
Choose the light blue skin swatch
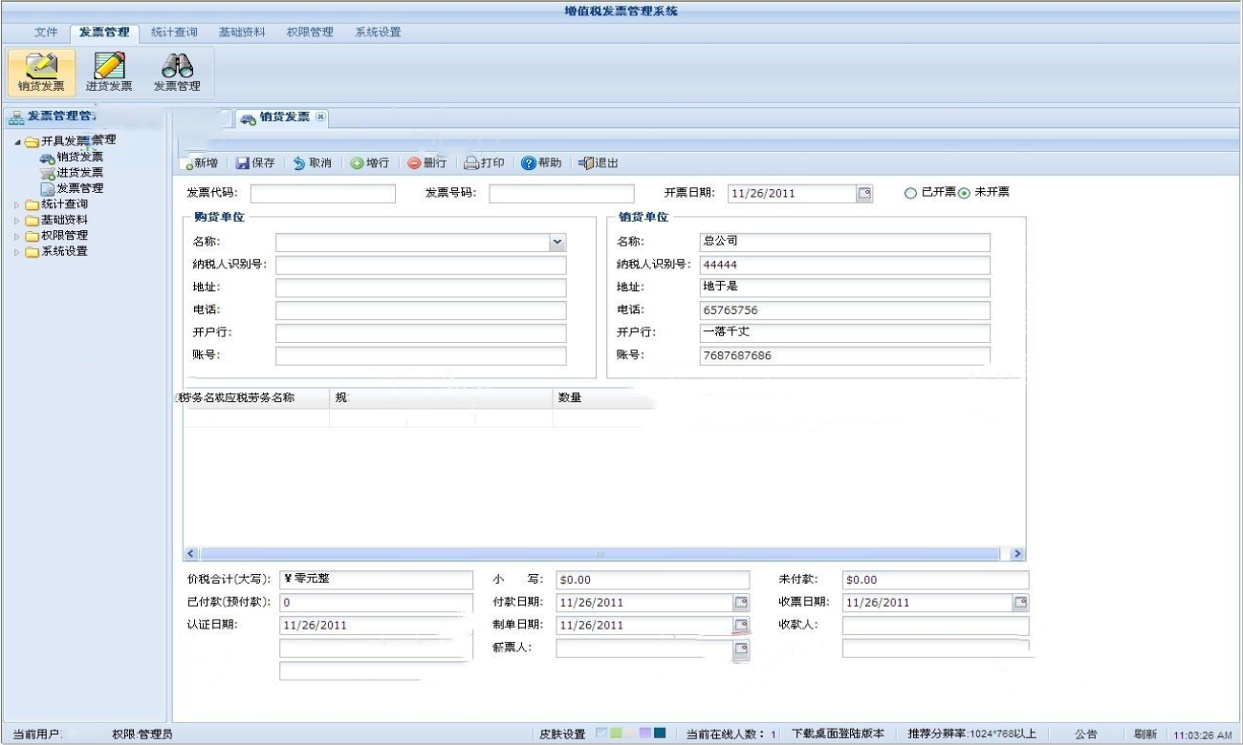[602, 734]
